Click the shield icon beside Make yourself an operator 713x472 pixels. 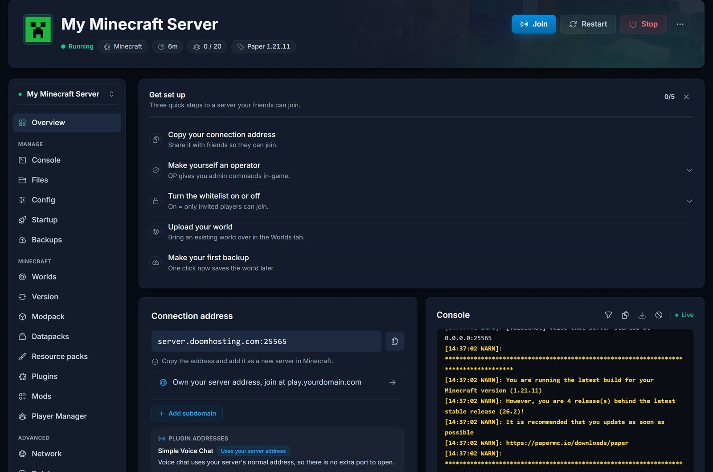coord(156,170)
